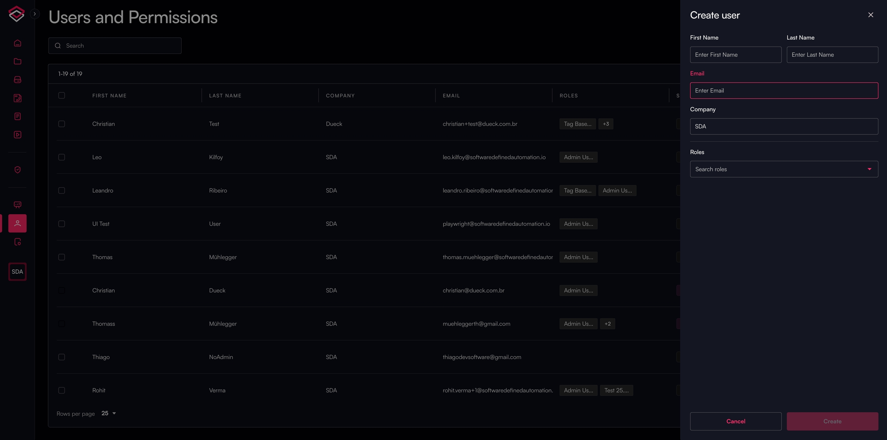This screenshot has height=440, width=887.
Task: Open the shield security sidebar icon
Action: [x=17, y=170]
